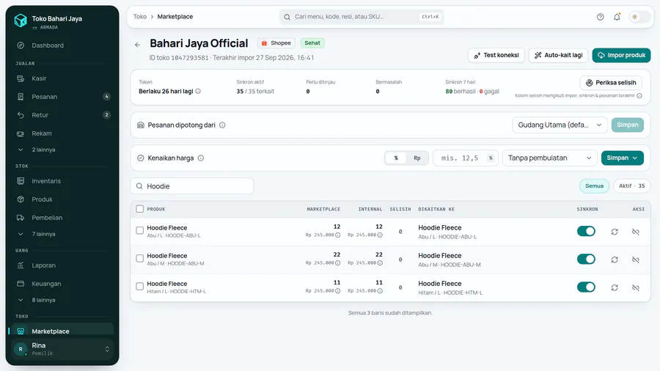Open the help question-mark icon
Image resolution: width=660 pixels, height=371 pixels.
click(x=600, y=17)
